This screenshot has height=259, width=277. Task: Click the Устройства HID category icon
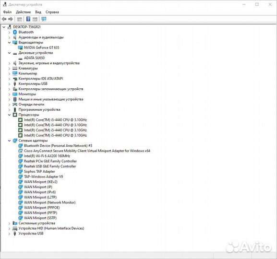point(15,228)
